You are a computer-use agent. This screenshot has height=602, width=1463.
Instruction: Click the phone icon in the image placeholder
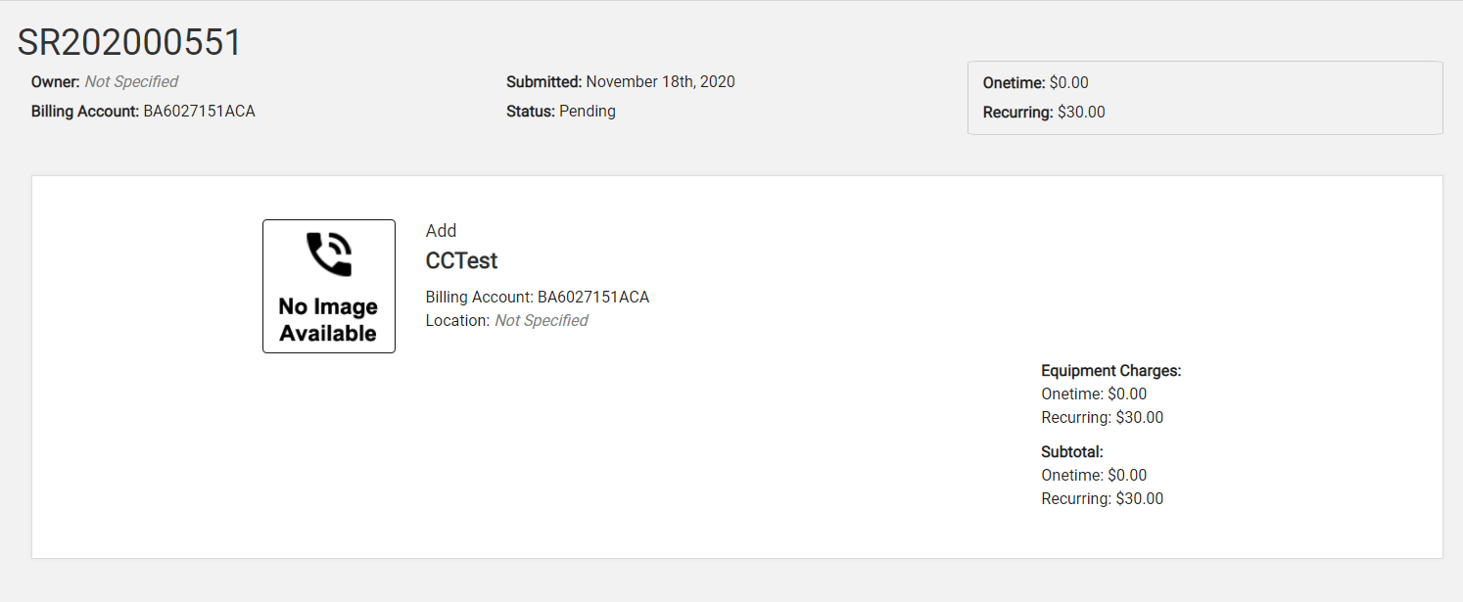tap(329, 255)
